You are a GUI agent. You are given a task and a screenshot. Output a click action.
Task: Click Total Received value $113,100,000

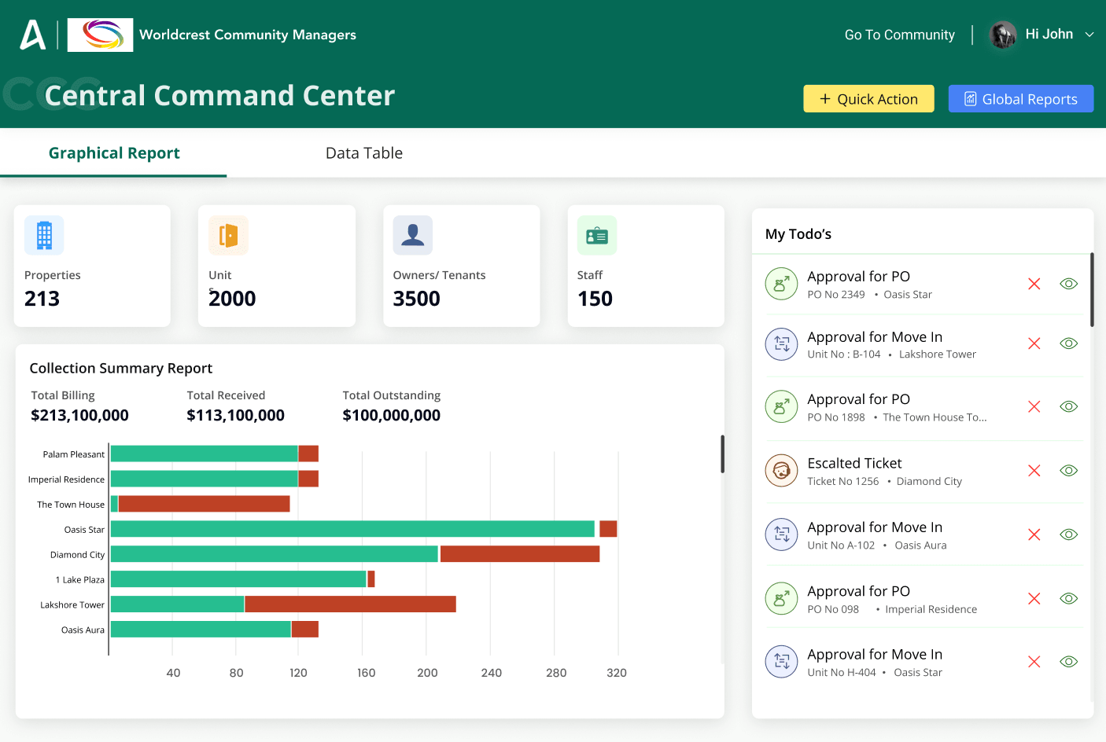click(236, 415)
